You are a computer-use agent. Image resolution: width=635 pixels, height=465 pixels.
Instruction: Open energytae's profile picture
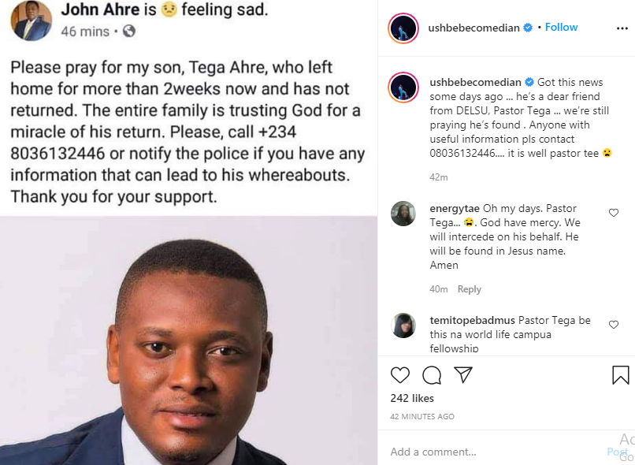[x=403, y=214]
